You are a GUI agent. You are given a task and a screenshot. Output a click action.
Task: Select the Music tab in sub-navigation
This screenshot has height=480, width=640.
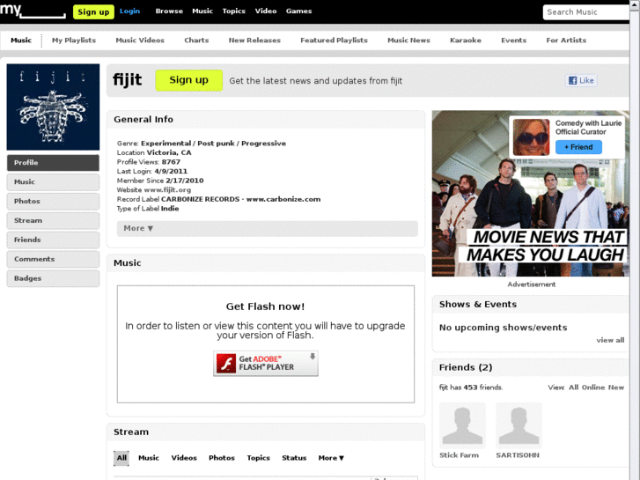coord(21,40)
